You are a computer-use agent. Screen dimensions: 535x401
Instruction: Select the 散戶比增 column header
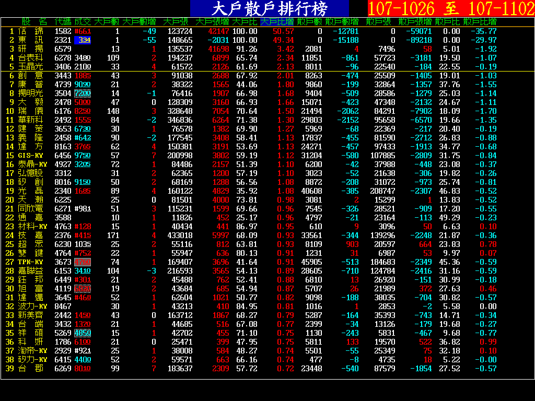(480, 21)
